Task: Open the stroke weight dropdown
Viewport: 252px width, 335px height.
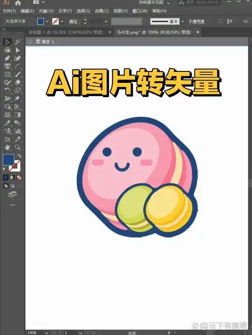Action: click(x=106, y=22)
